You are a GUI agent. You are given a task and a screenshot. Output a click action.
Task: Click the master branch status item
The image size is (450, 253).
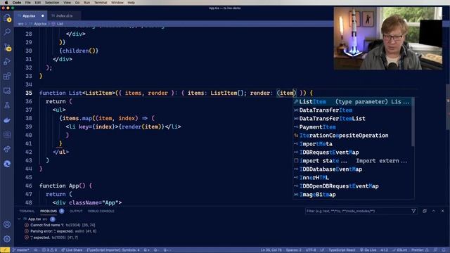(21, 250)
